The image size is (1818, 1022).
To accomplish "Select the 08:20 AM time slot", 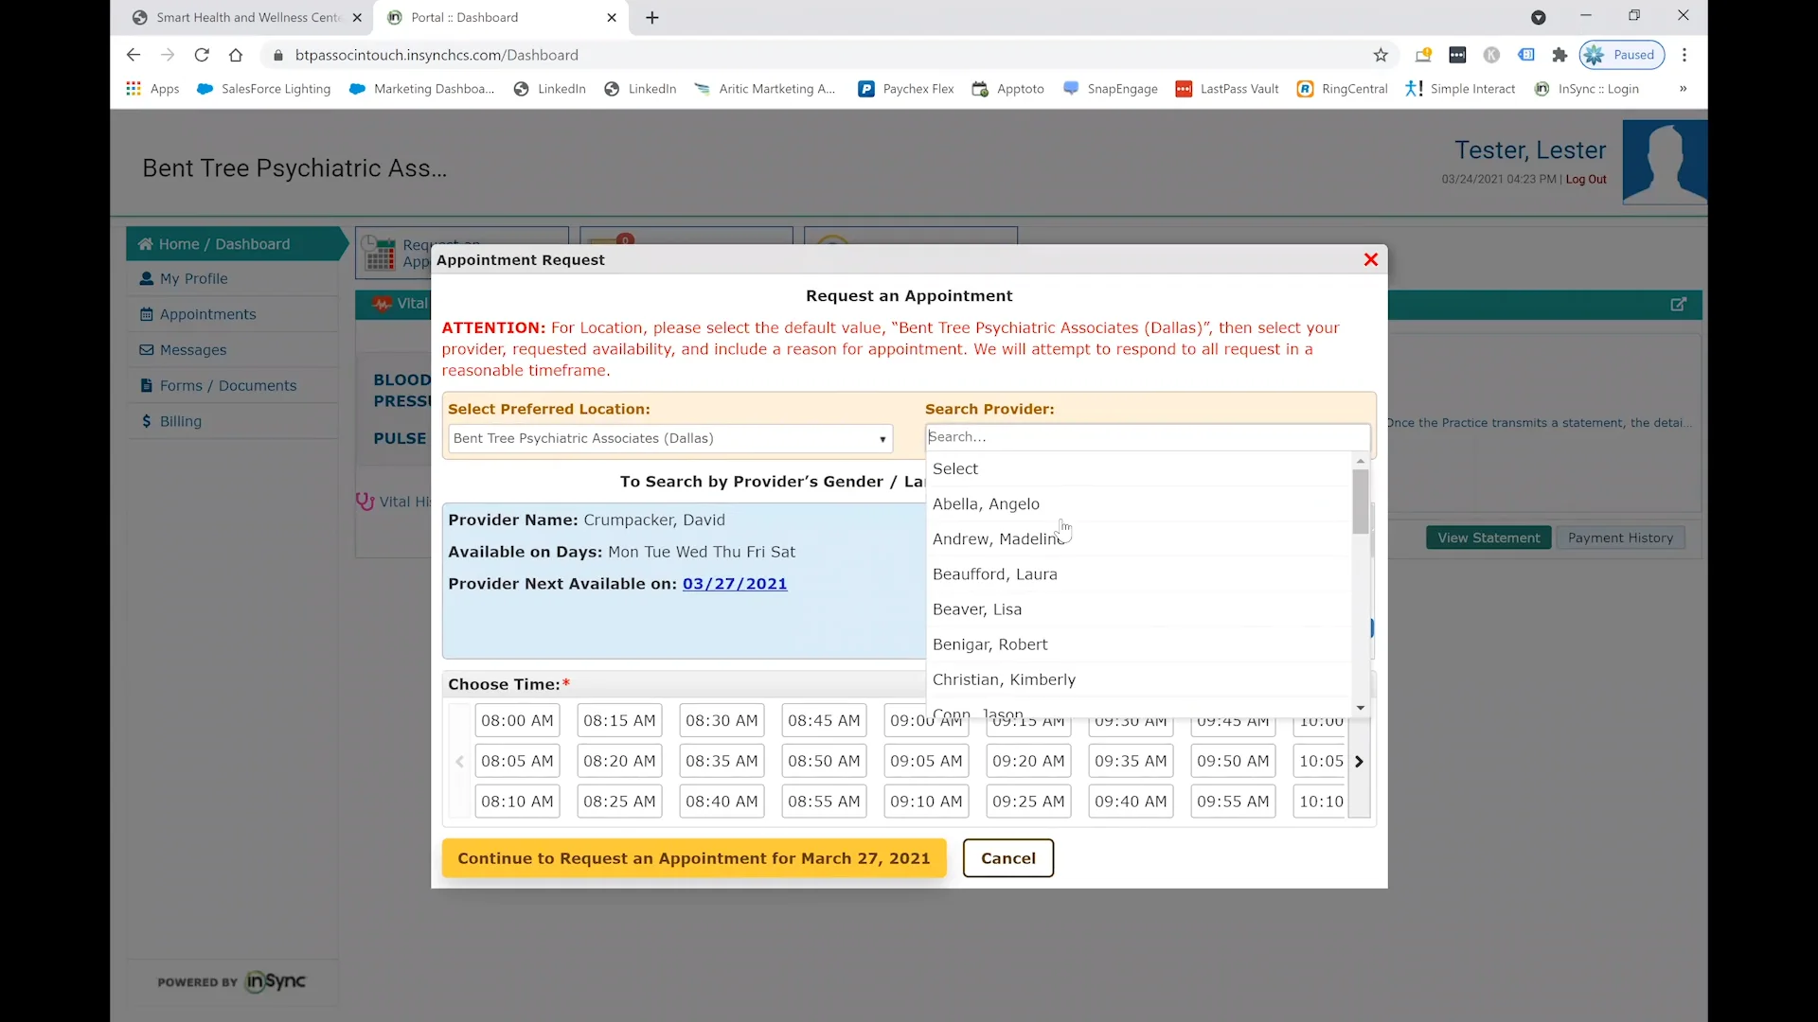I will pos(619,761).
